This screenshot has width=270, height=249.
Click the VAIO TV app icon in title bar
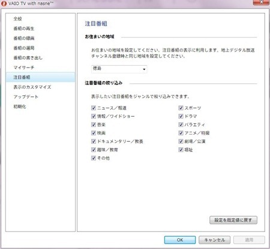pyautogui.click(x=4, y=4)
